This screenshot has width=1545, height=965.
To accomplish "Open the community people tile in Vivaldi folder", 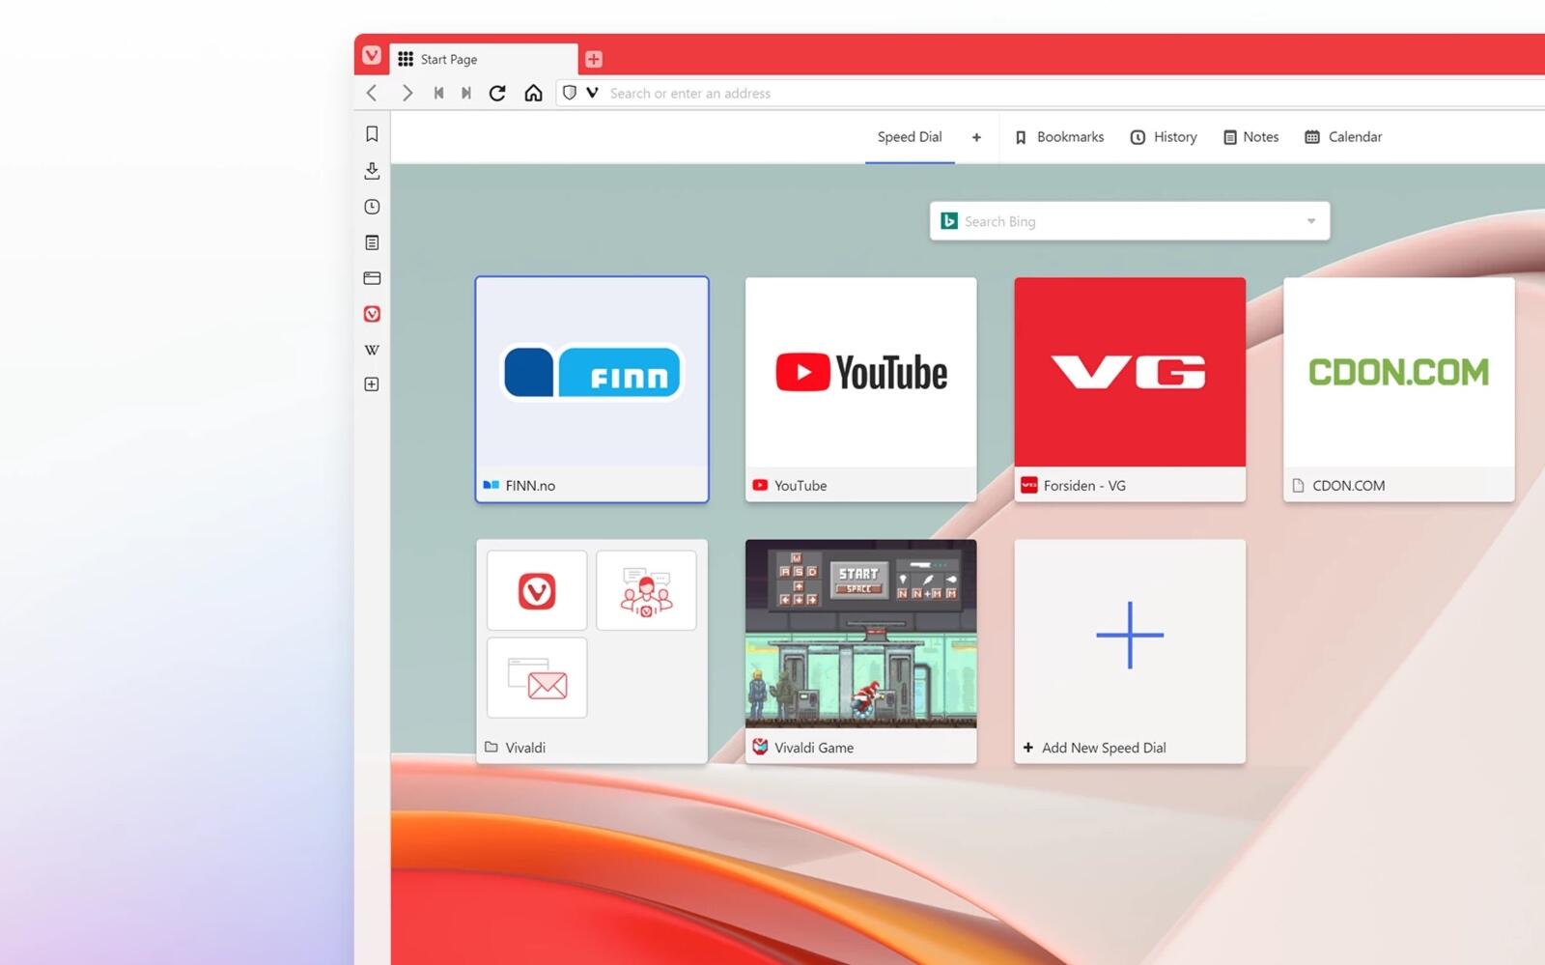I will (x=646, y=590).
